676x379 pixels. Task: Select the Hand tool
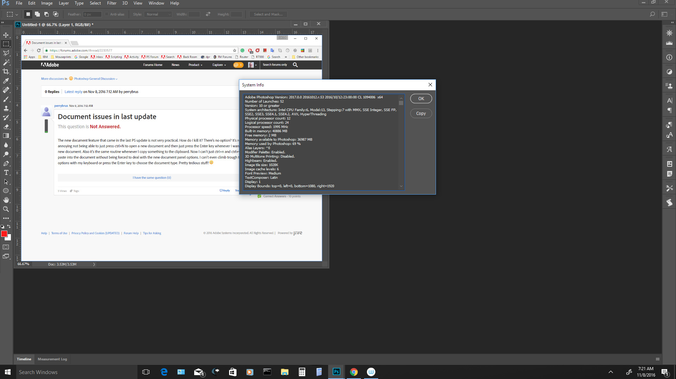coord(6,200)
